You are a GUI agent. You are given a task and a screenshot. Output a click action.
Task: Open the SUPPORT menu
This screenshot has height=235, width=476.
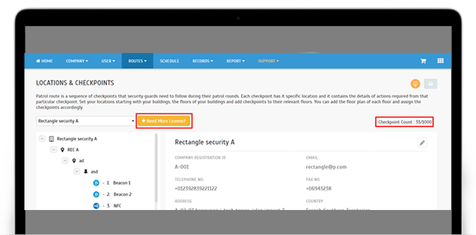coord(268,61)
